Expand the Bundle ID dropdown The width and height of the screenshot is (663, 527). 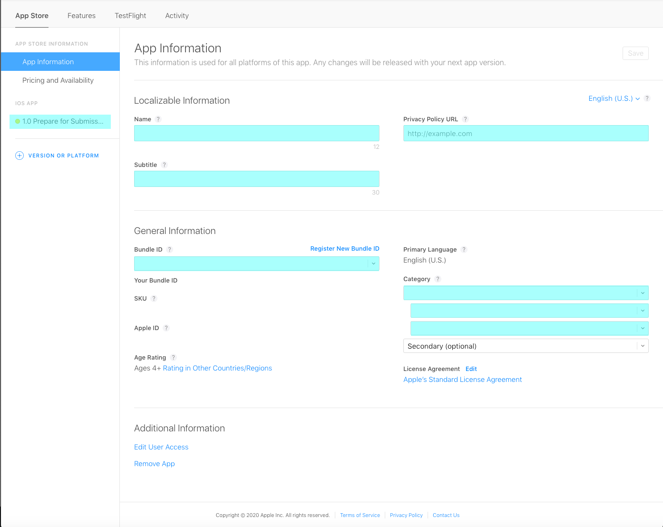coord(373,263)
